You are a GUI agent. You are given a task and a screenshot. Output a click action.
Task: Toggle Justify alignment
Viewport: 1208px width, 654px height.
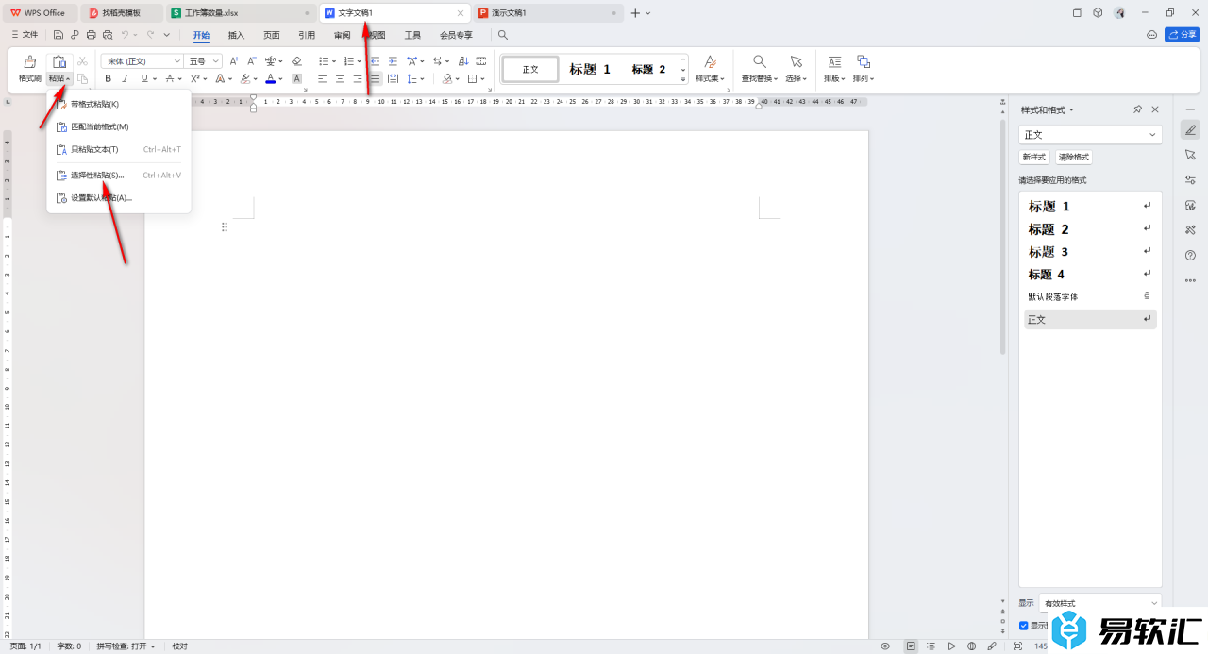[375, 79]
